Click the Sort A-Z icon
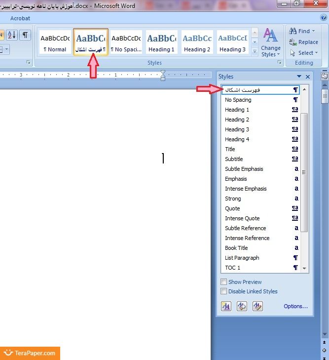Viewport: 329px width, 360px height. pos(12,35)
